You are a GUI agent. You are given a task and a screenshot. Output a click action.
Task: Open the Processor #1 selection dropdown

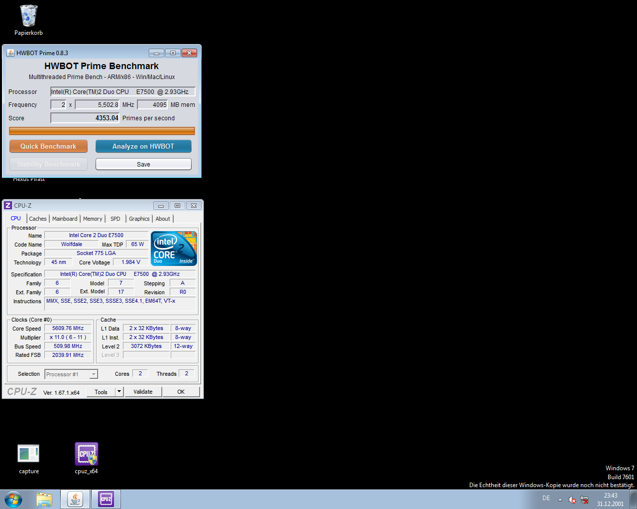click(x=71, y=374)
